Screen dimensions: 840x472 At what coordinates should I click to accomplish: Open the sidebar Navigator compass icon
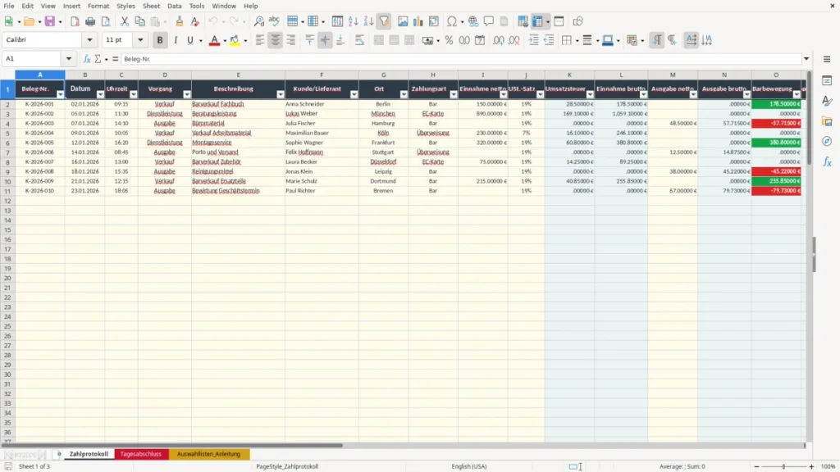[827, 141]
